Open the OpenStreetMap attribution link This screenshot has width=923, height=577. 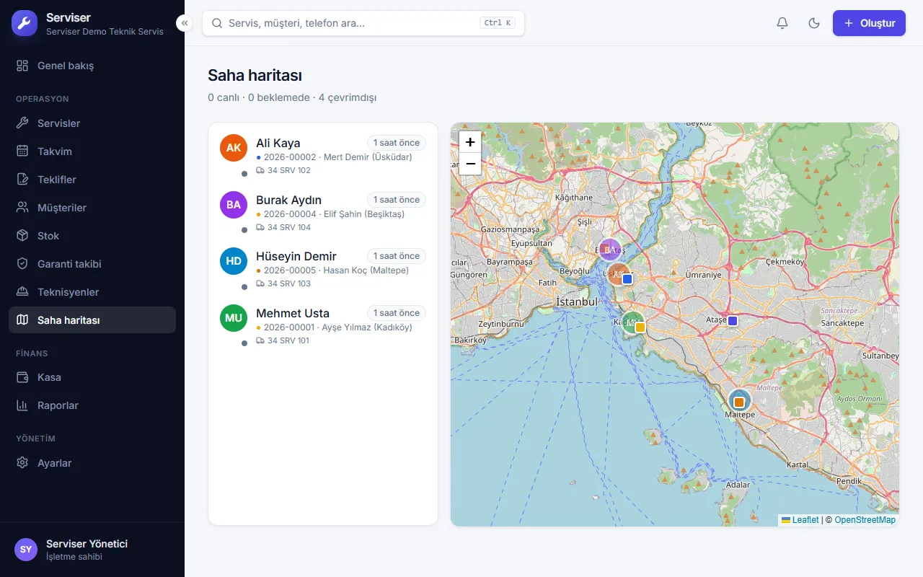[x=865, y=520]
